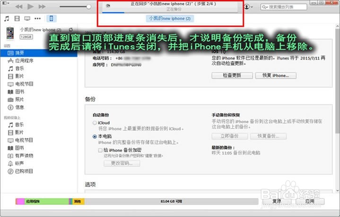Click the 备份 section heading
Viewport: 340px width, 217px height.
click(90, 100)
